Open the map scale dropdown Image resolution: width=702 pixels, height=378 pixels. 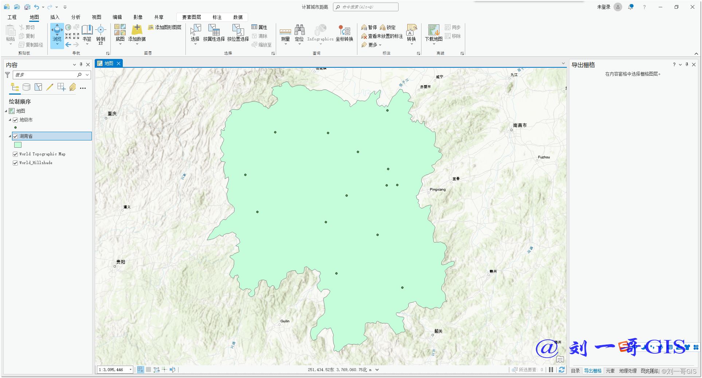tap(130, 370)
